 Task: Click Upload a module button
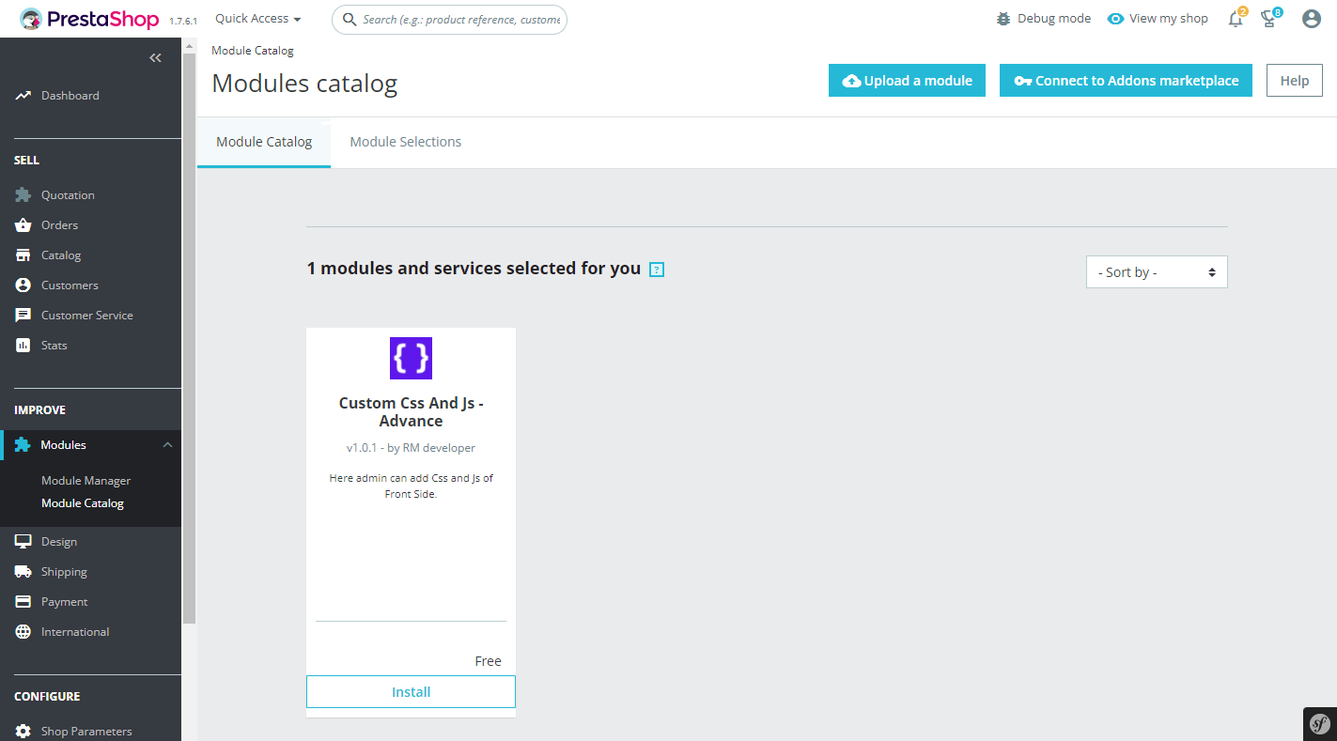[907, 81]
